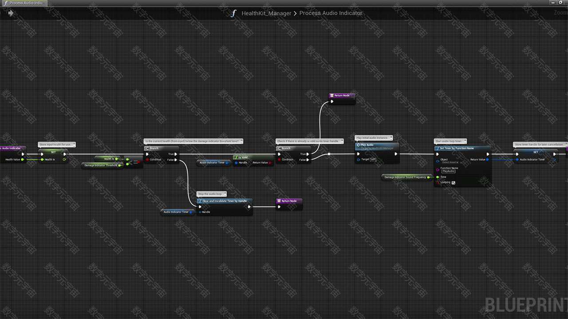Open HealthKit_Manager in the breadcrumb
The image size is (568, 319).
coord(266,13)
